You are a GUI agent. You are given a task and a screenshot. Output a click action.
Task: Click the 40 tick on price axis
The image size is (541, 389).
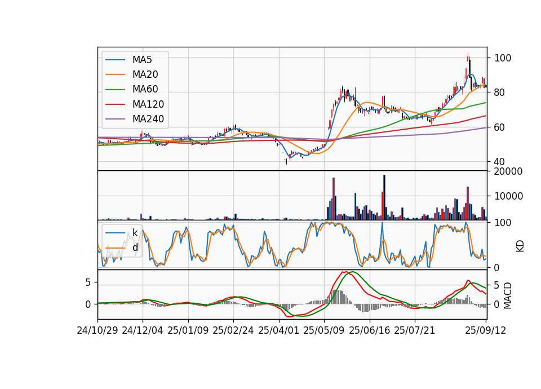[x=499, y=162]
